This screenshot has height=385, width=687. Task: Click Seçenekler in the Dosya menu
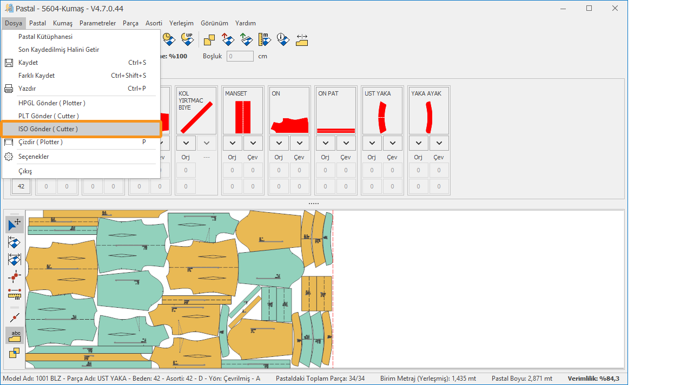[34, 157]
